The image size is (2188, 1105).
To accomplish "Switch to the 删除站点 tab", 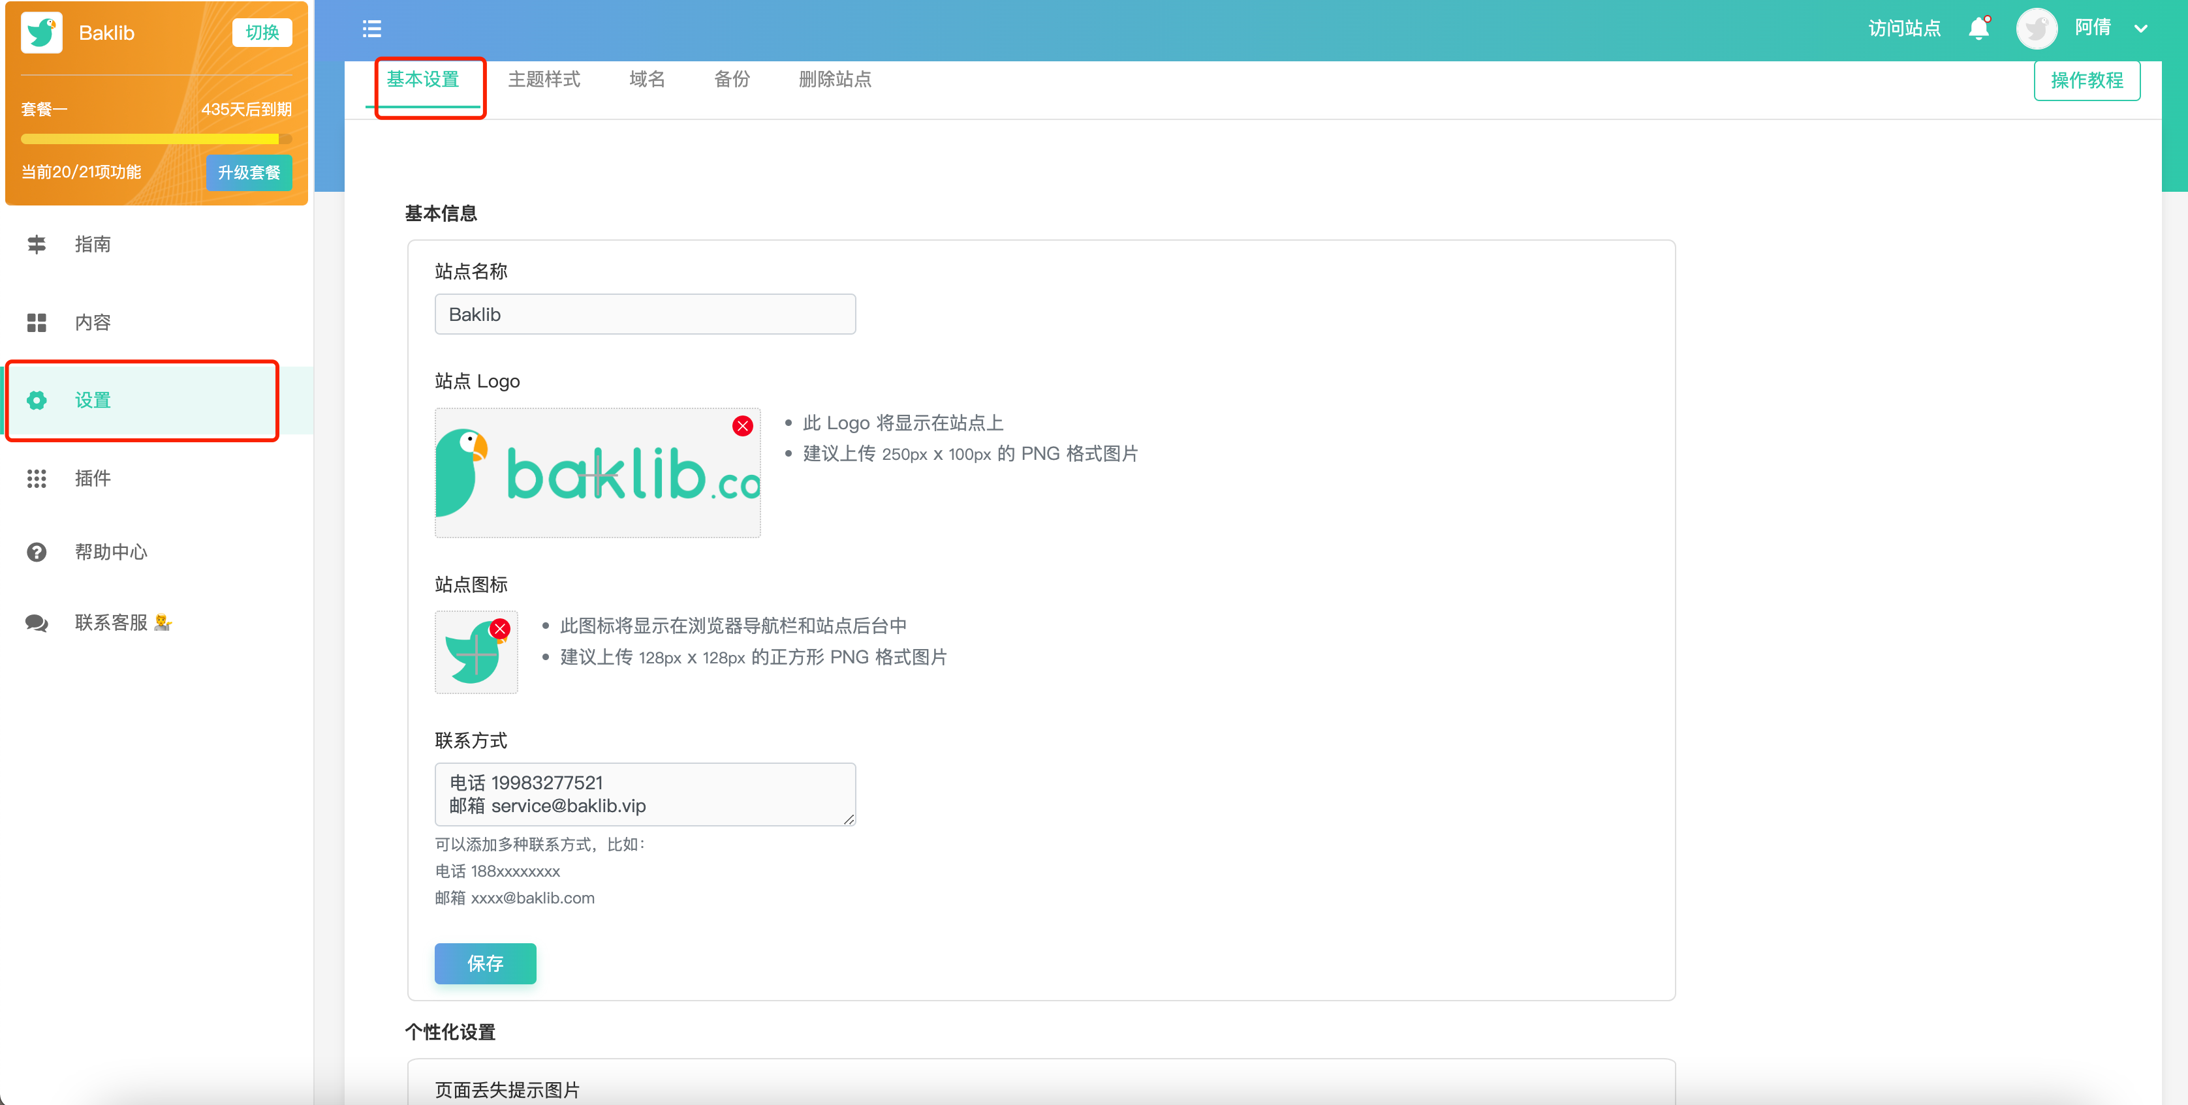I will tap(835, 80).
